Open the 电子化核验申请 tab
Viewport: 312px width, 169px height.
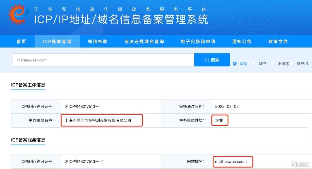tap(198, 41)
